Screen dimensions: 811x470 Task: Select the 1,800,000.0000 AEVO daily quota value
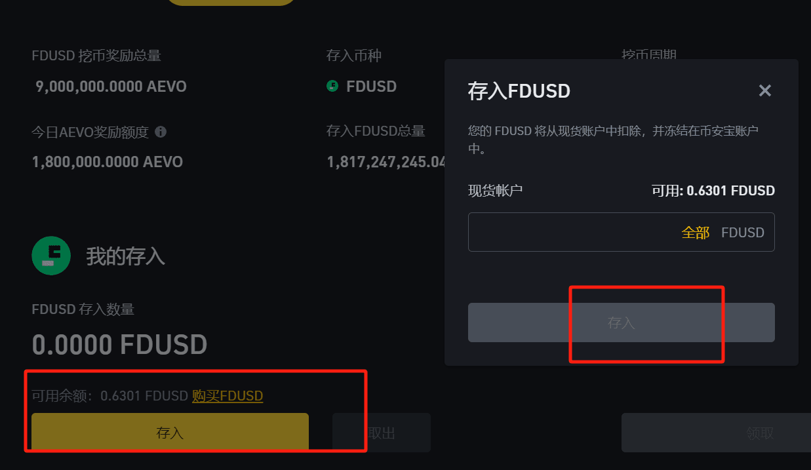108,161
